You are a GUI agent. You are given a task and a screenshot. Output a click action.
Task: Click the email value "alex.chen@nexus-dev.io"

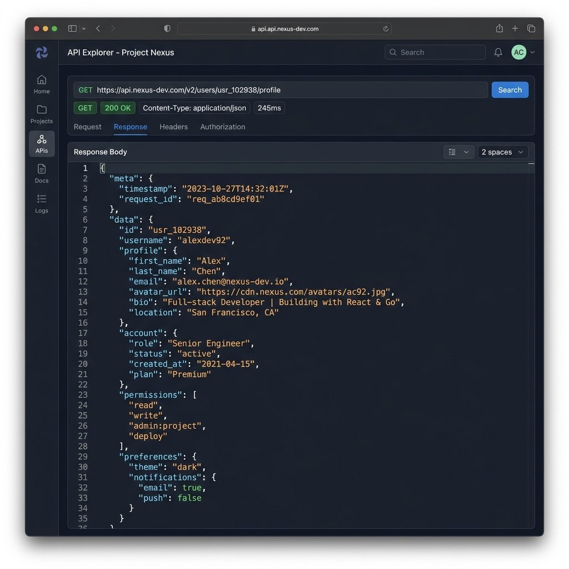click(231, 282)
